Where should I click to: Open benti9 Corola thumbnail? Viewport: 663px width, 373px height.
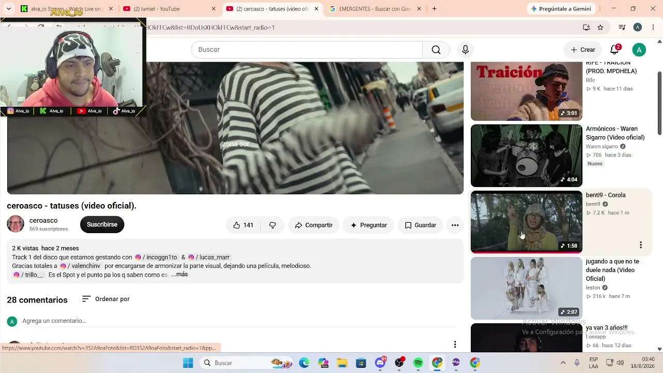526,222
